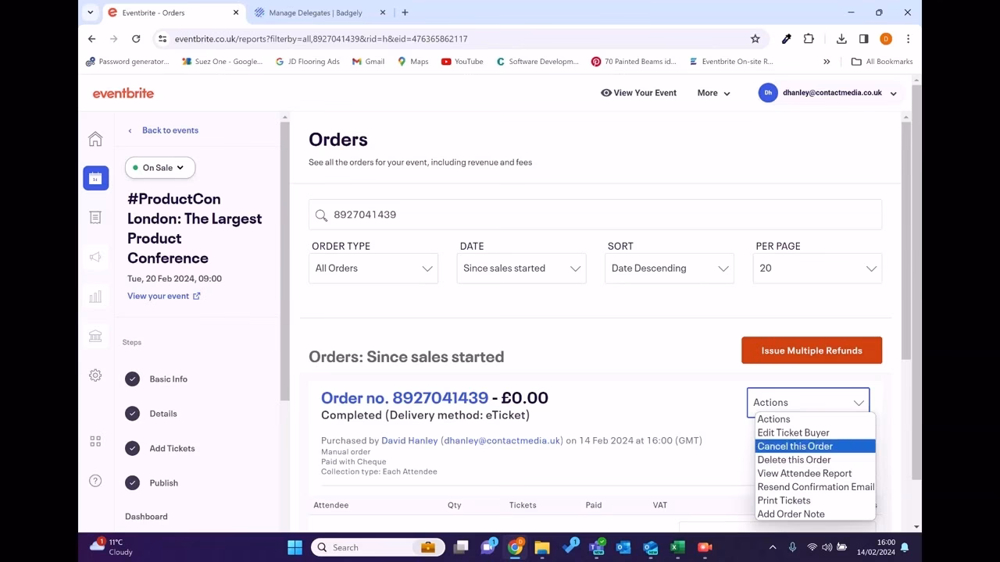
Task: Select Delete this Order from Actions menu
Action: tap(815, 460)
